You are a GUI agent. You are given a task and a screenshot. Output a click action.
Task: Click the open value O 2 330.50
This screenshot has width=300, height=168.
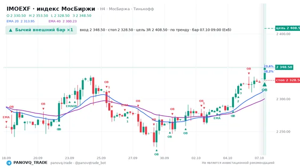(16, 15)
